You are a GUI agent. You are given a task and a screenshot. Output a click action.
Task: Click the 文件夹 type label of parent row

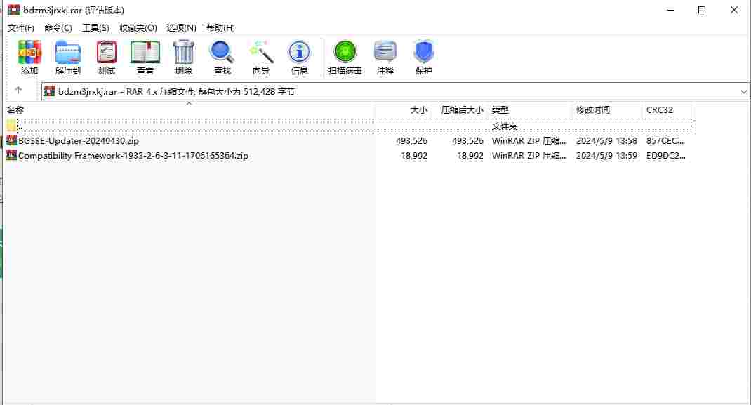point(505,126)
